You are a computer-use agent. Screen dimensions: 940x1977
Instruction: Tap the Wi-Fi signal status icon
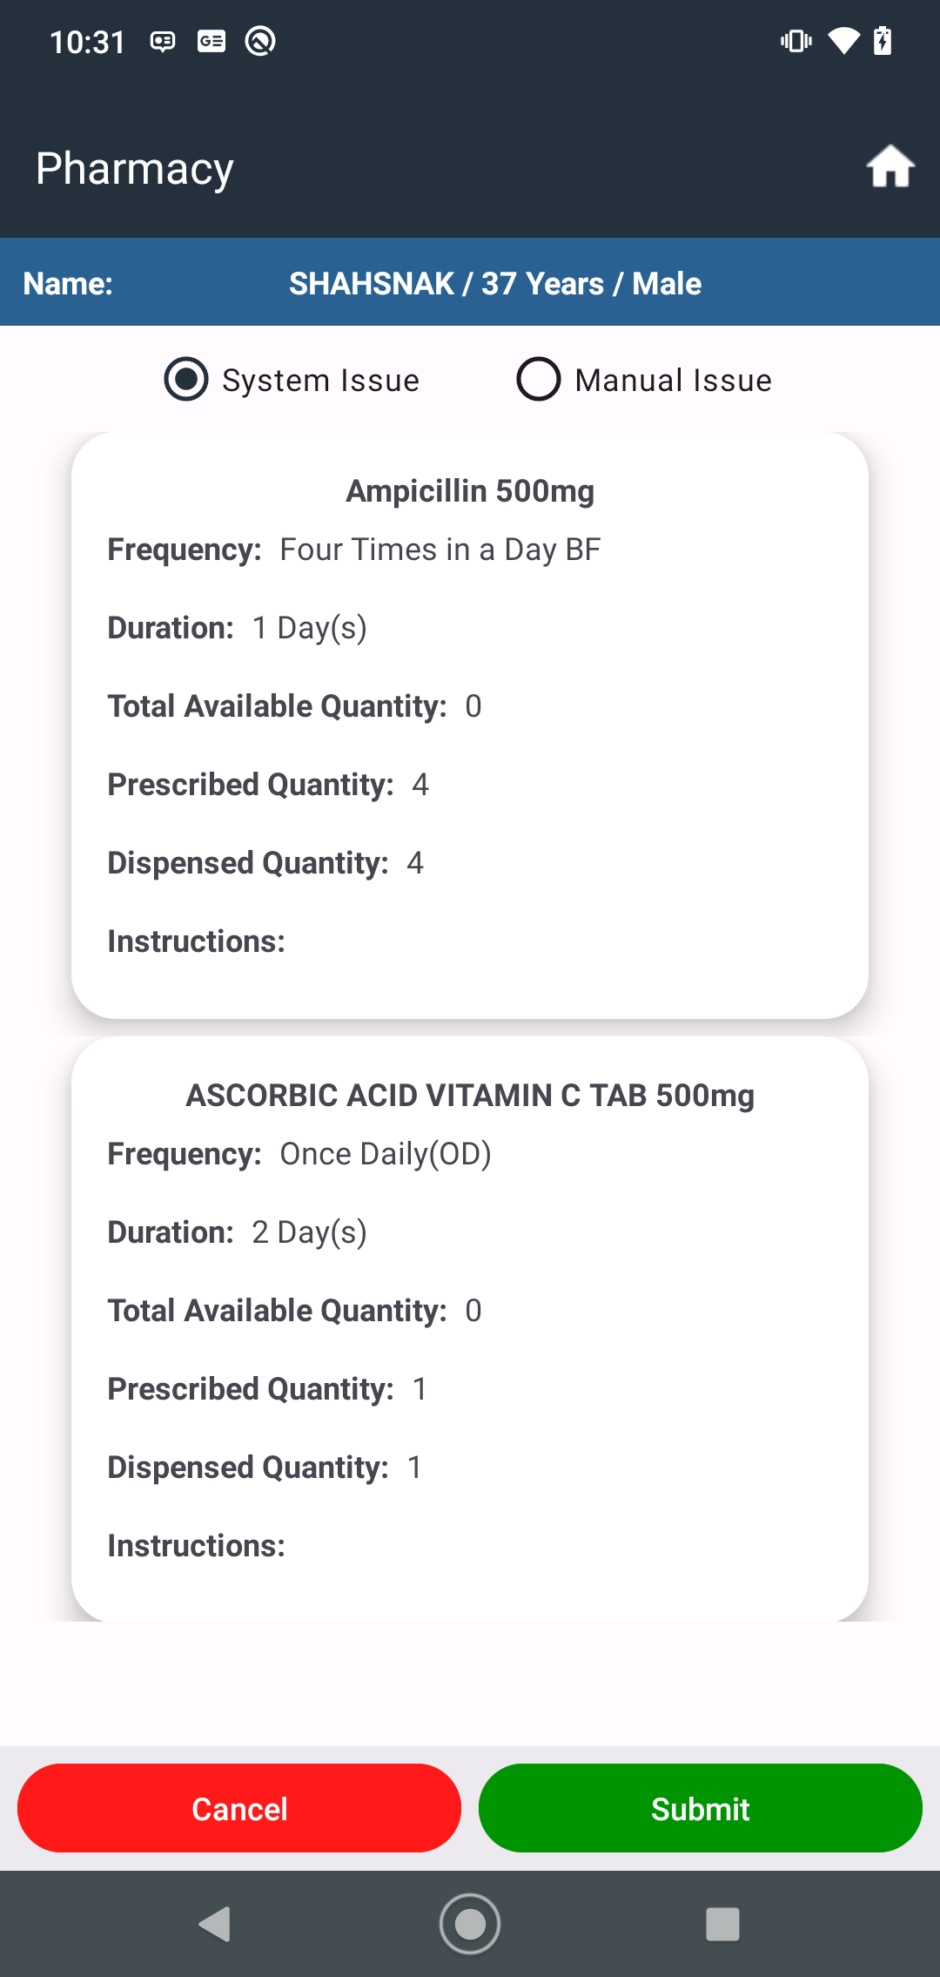pos(843,41)
